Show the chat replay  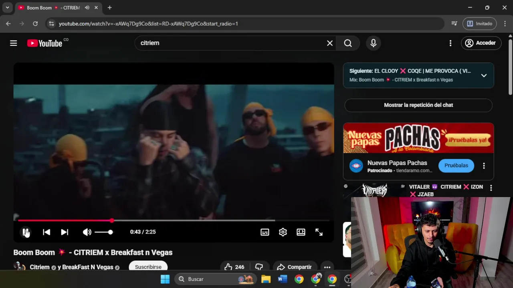[418, 105]
